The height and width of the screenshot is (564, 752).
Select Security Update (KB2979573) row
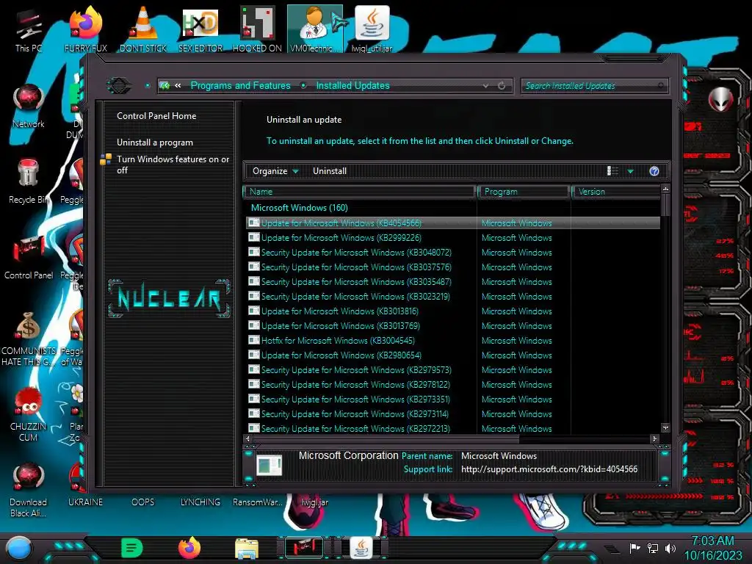pos(453,370)
